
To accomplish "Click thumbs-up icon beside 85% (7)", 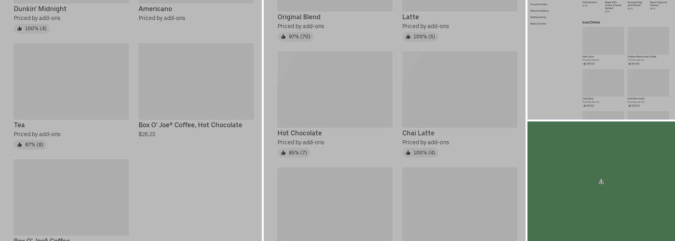I will 283,153.
